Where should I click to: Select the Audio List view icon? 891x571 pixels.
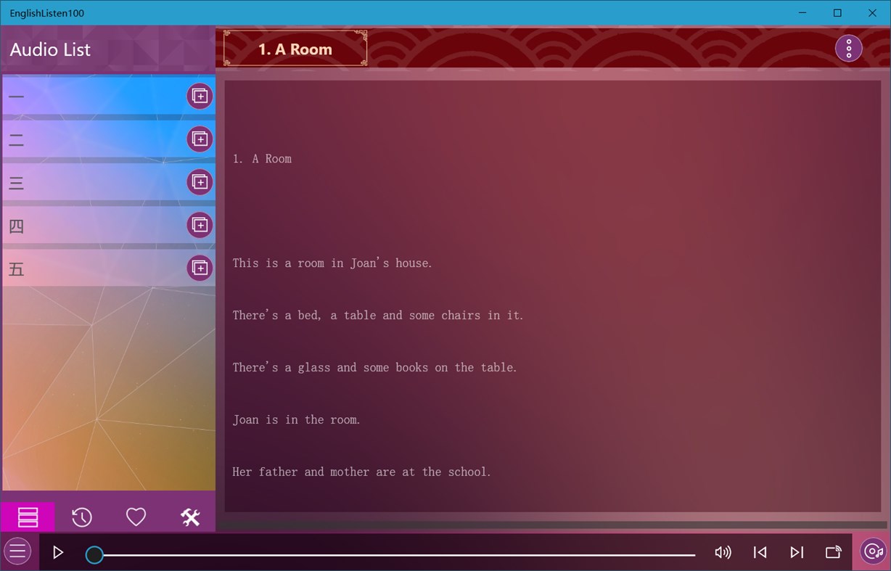tap(28, 517)
